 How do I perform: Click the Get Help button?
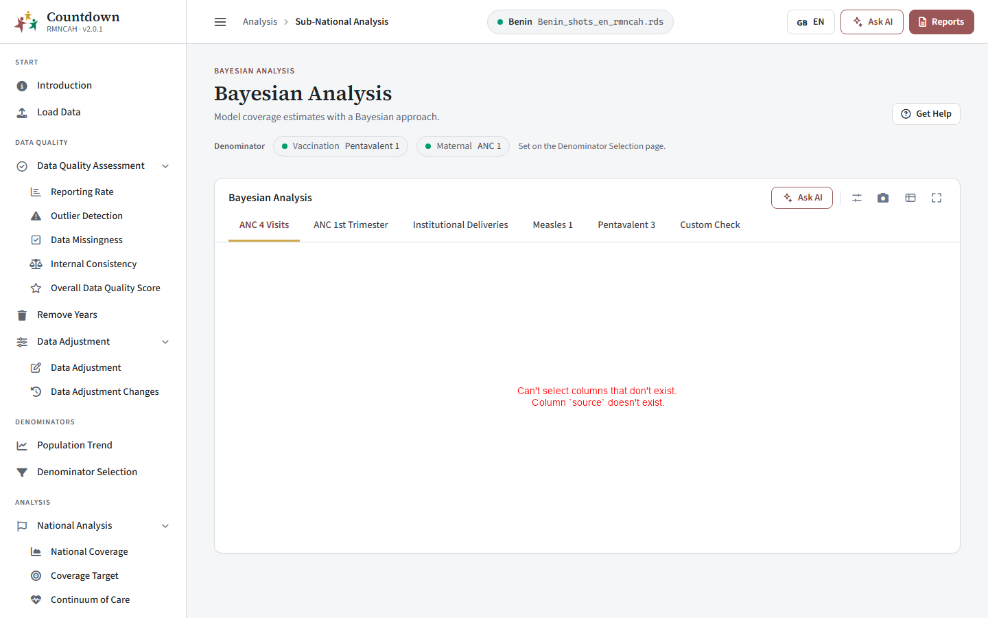point(926,114)
